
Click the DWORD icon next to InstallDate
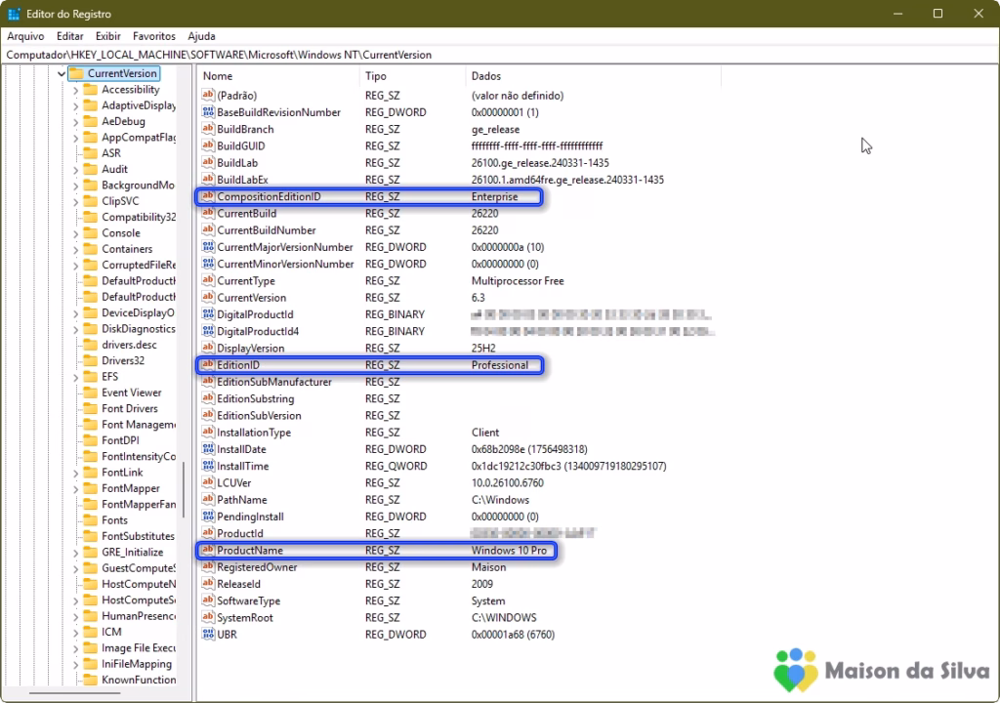click(207, 449)
